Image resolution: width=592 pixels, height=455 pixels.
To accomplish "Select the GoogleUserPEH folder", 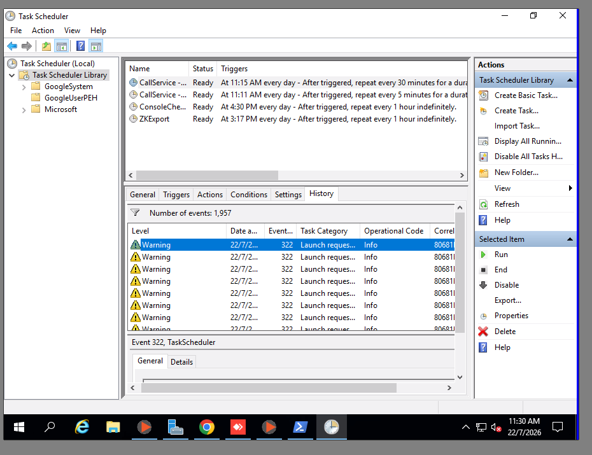I will click(71, 98).
